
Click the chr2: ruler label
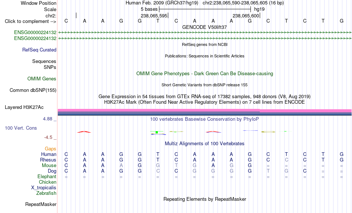click(x=51, y=16)
